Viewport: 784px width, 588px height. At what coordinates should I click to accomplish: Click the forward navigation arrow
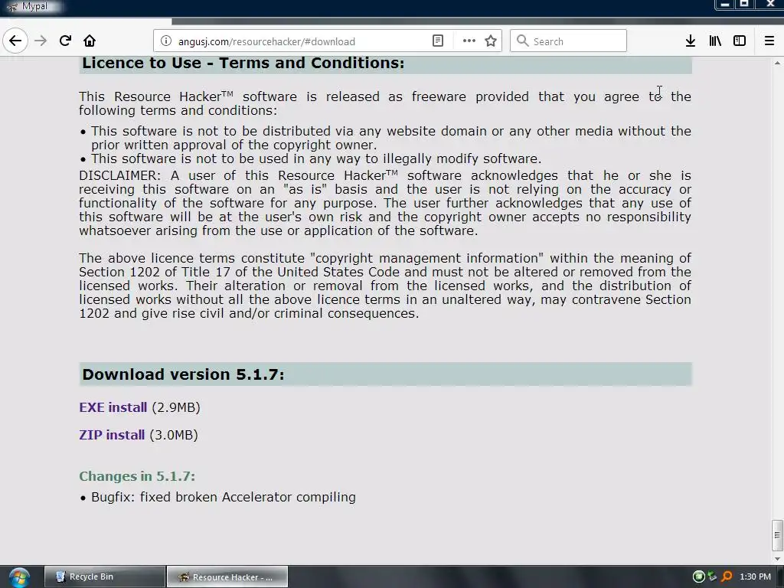pyautogui.click(x=41, y=41)
